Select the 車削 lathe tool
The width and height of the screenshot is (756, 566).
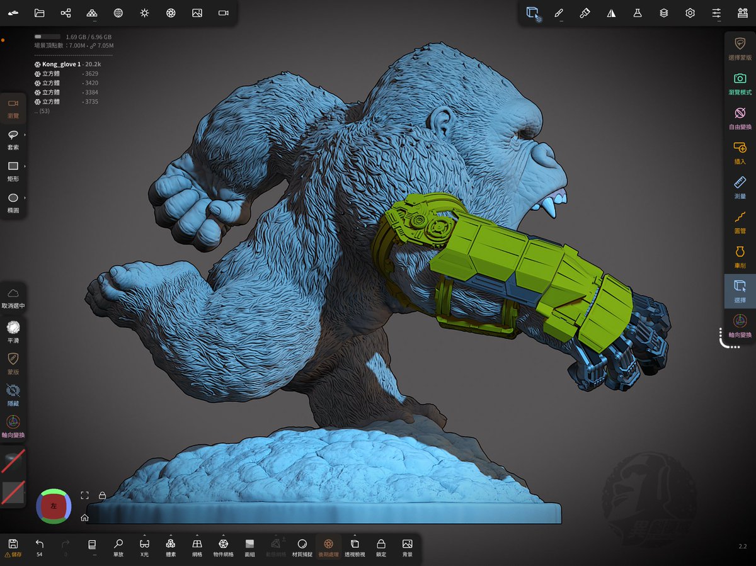740,256
